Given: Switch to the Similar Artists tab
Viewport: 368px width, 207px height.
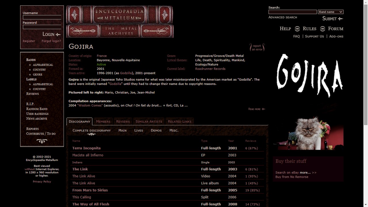Looking at the screenshot, I should click(149, 122).
